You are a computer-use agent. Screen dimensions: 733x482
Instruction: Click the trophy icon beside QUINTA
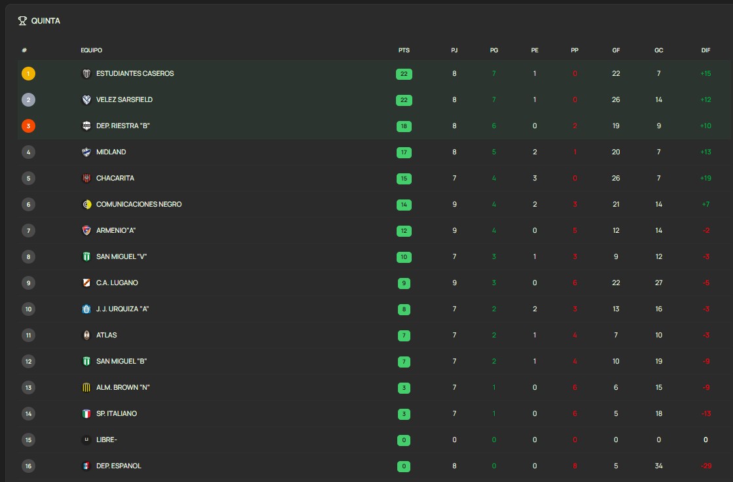22,20
